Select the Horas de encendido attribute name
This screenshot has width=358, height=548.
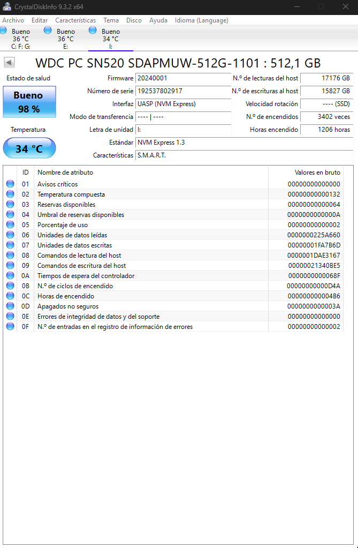66,296
